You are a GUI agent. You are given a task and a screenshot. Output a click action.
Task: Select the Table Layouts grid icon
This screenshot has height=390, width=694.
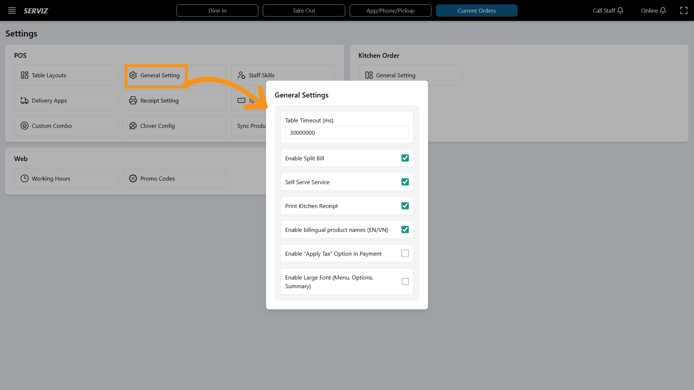click(x=25, y=75)
